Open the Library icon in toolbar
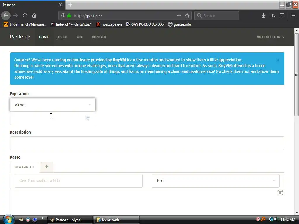 coord(273,16)
